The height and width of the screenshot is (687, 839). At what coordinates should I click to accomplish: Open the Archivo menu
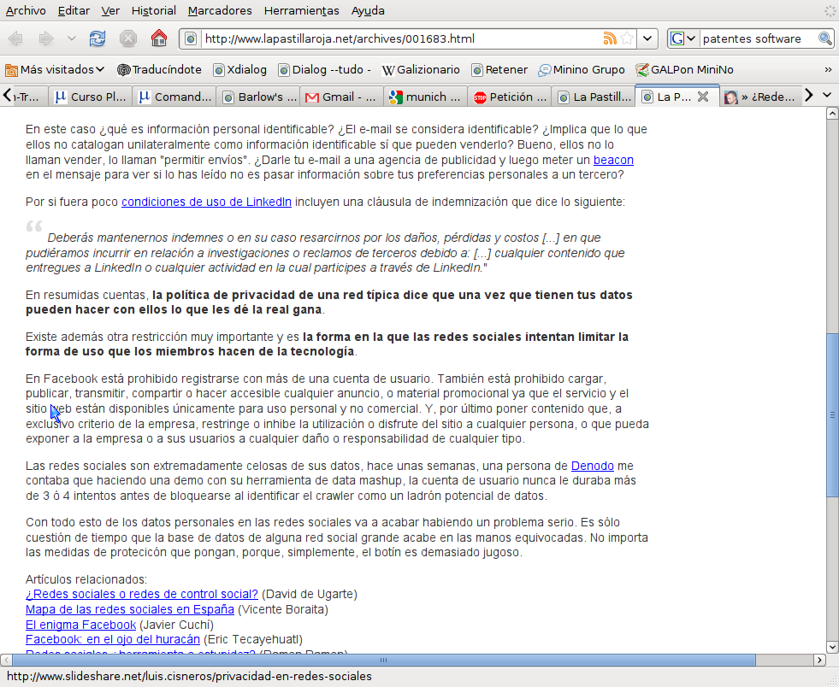point(26,11)
